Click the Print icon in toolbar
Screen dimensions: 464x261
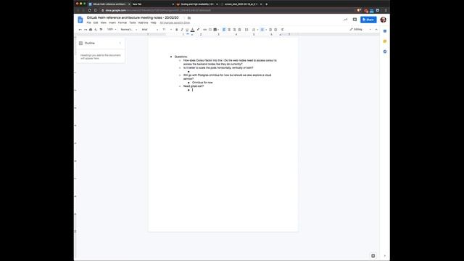pyautogui.click(x=91, y=30)
